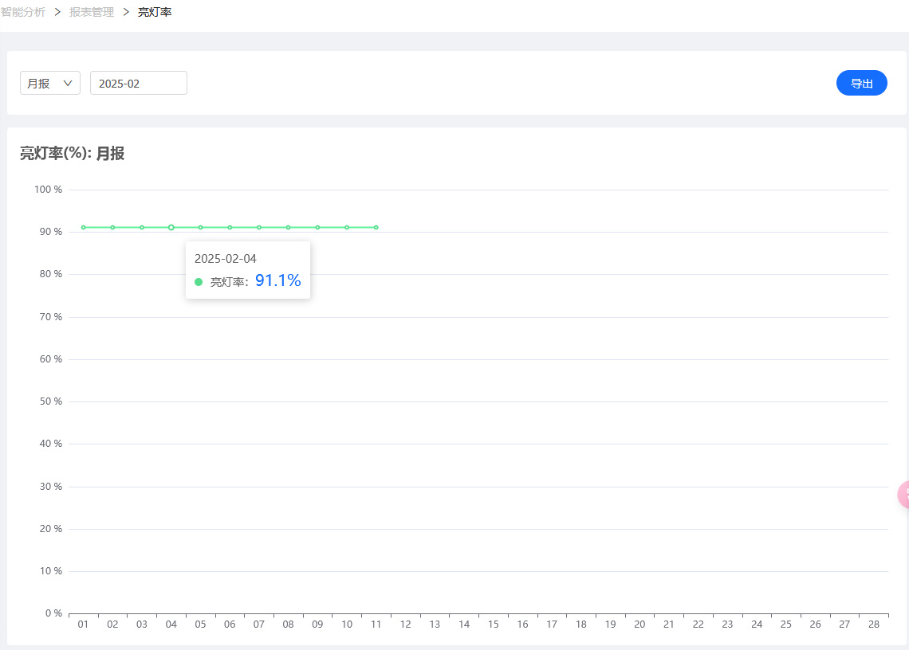This screenshot has width=909, height=650.
Task: Click the 91.1% value in tooltip
Action: tap(277, 280)
